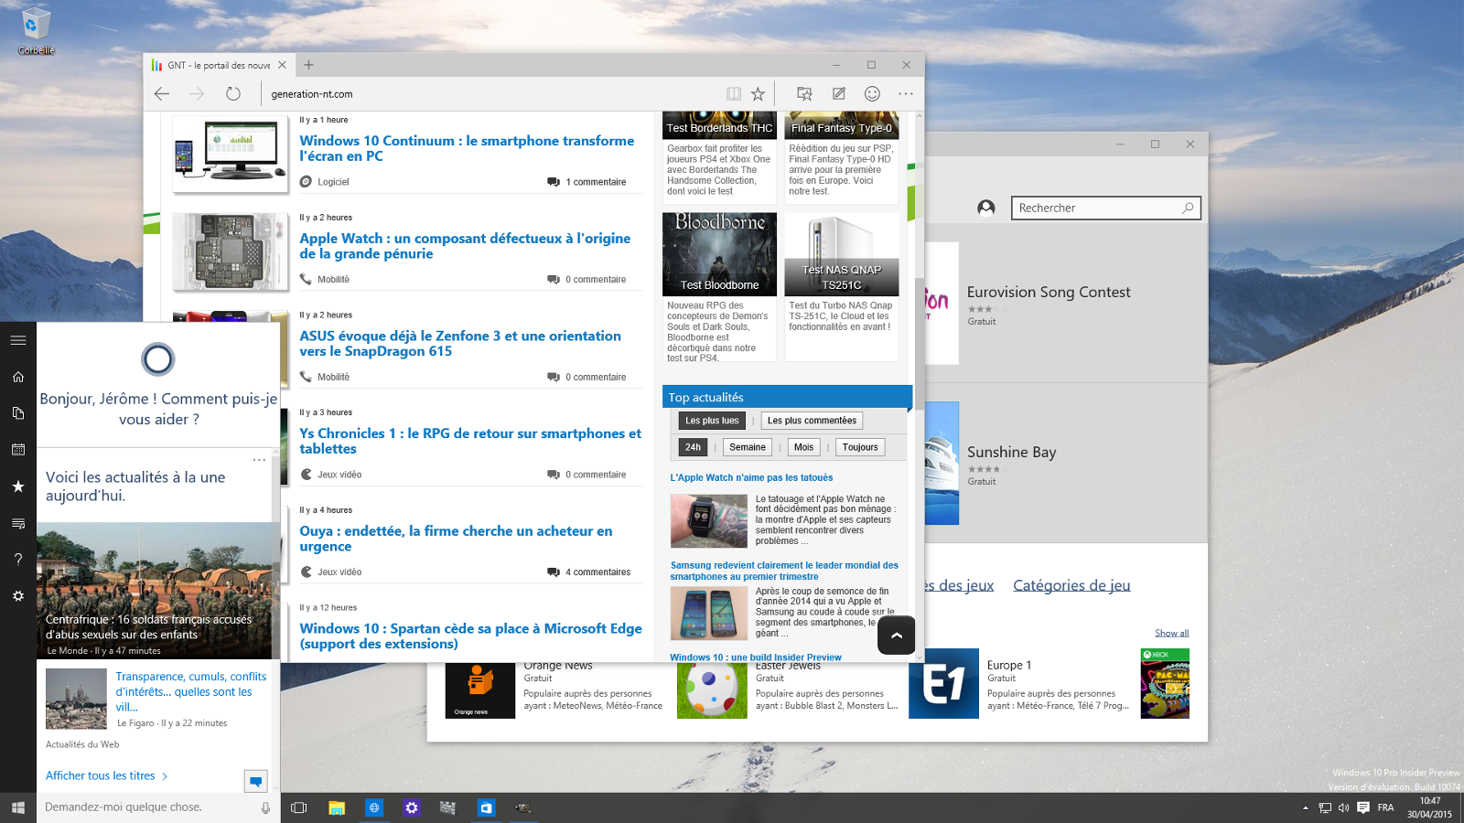Open 'Apple Watch : un composant défectueux' article

(x=465, y=246)
